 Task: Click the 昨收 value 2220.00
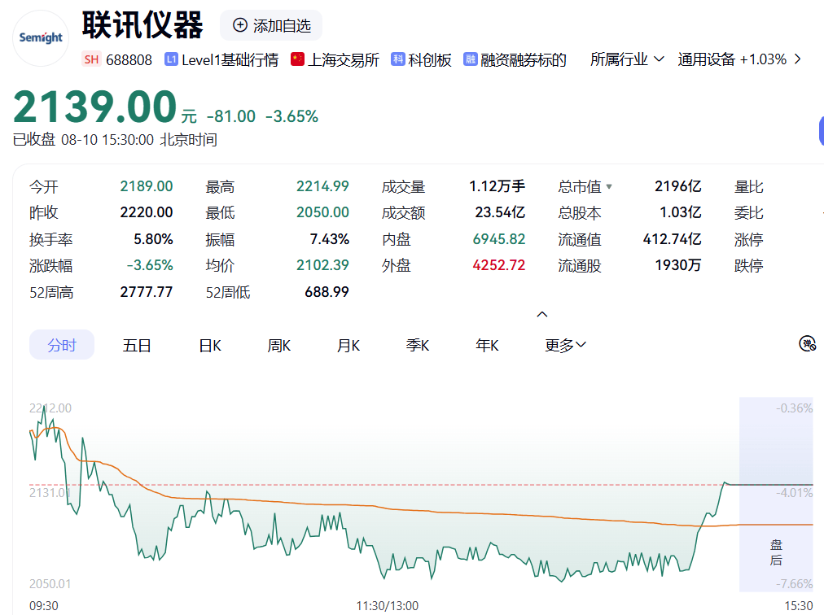[x=146, y=212]
